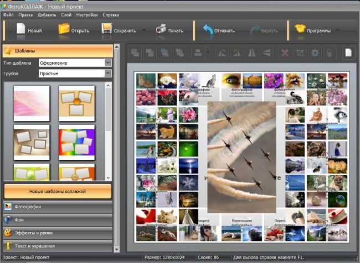Flip the layer horizontally

(252, 52)
